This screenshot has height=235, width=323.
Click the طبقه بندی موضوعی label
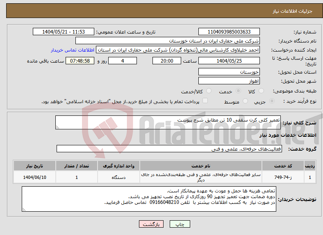click(x=295, y=91)
